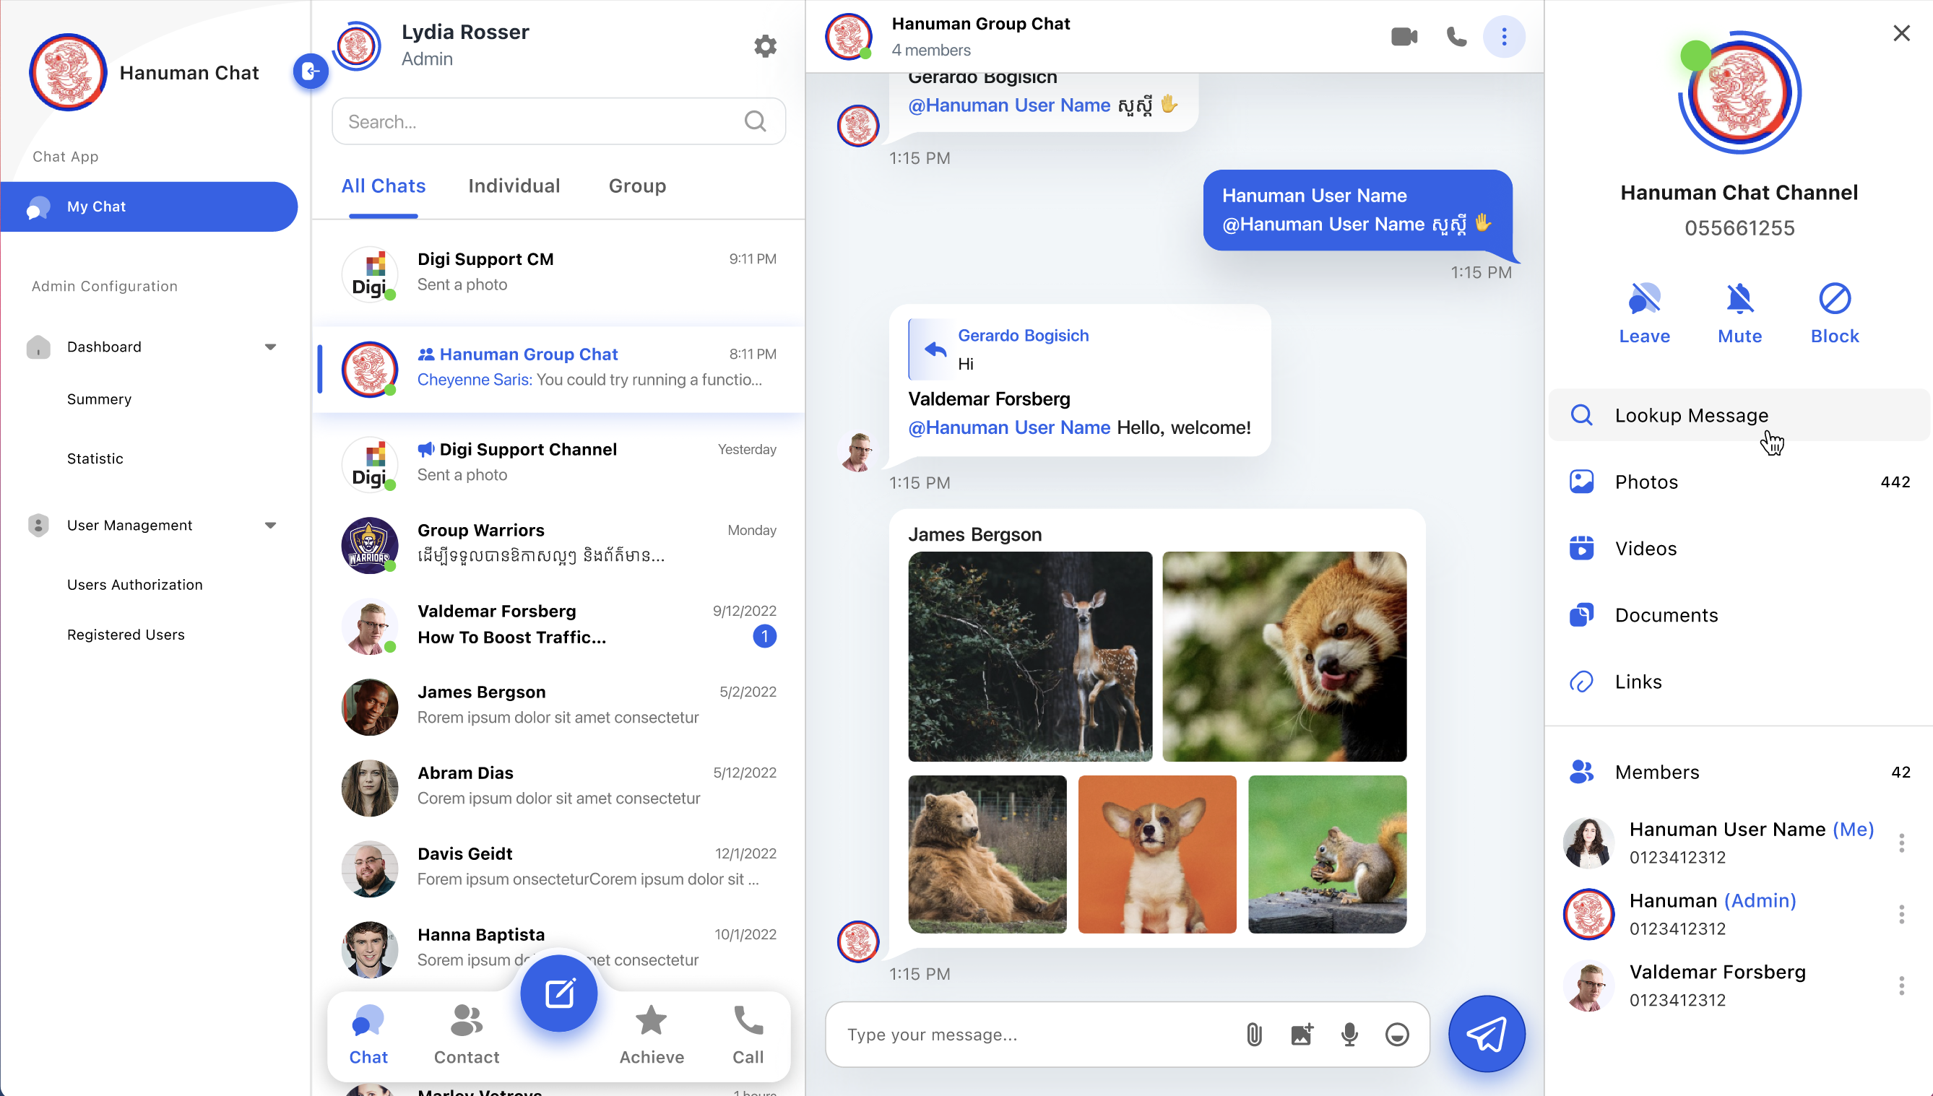Start a video call in Hanuman Group Chat
Viewport: 1933px width, 1096px height.
click(x=1404, y=36)
